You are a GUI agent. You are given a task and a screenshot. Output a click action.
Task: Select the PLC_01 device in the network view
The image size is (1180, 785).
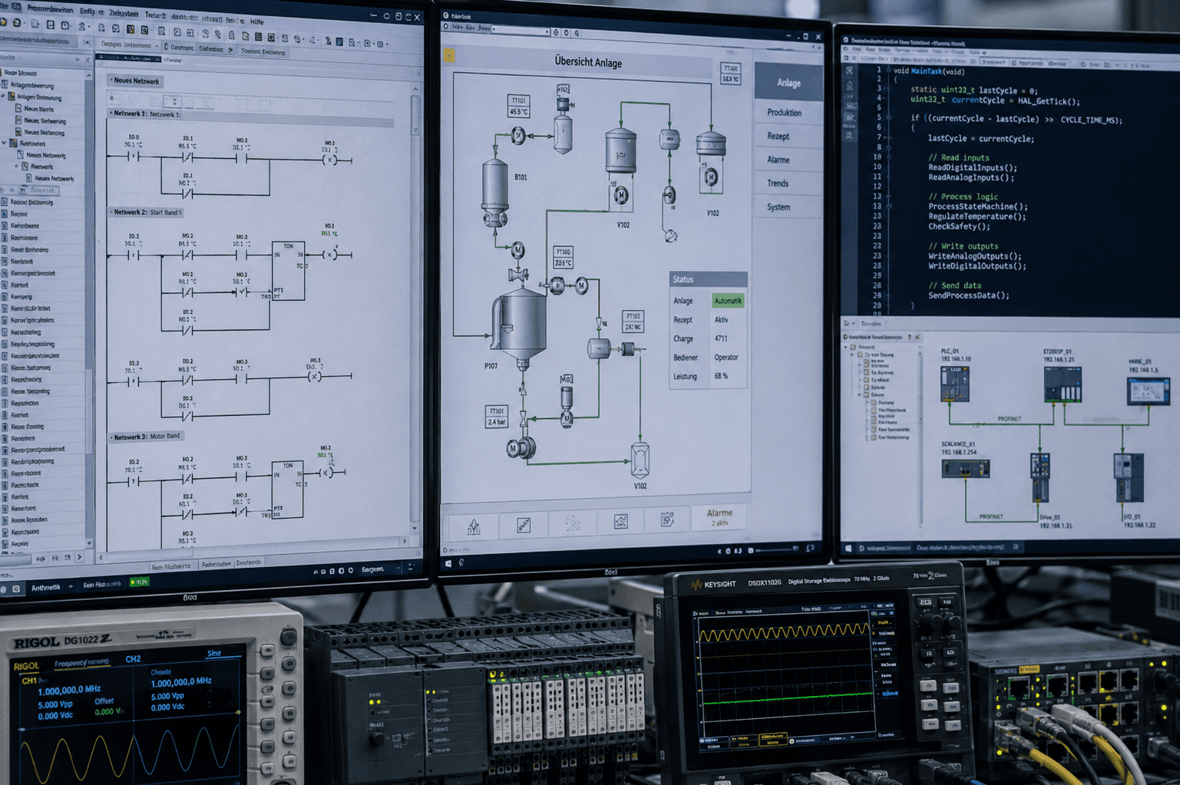(x=954, y=384)
